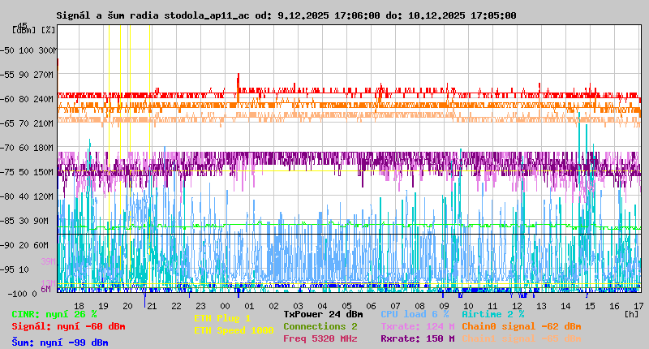Image resolution: width=649 pixels, height=349 pixels.
Task: Click the 'TxPower 24 dBm' legend label
Action: [324, 314]
